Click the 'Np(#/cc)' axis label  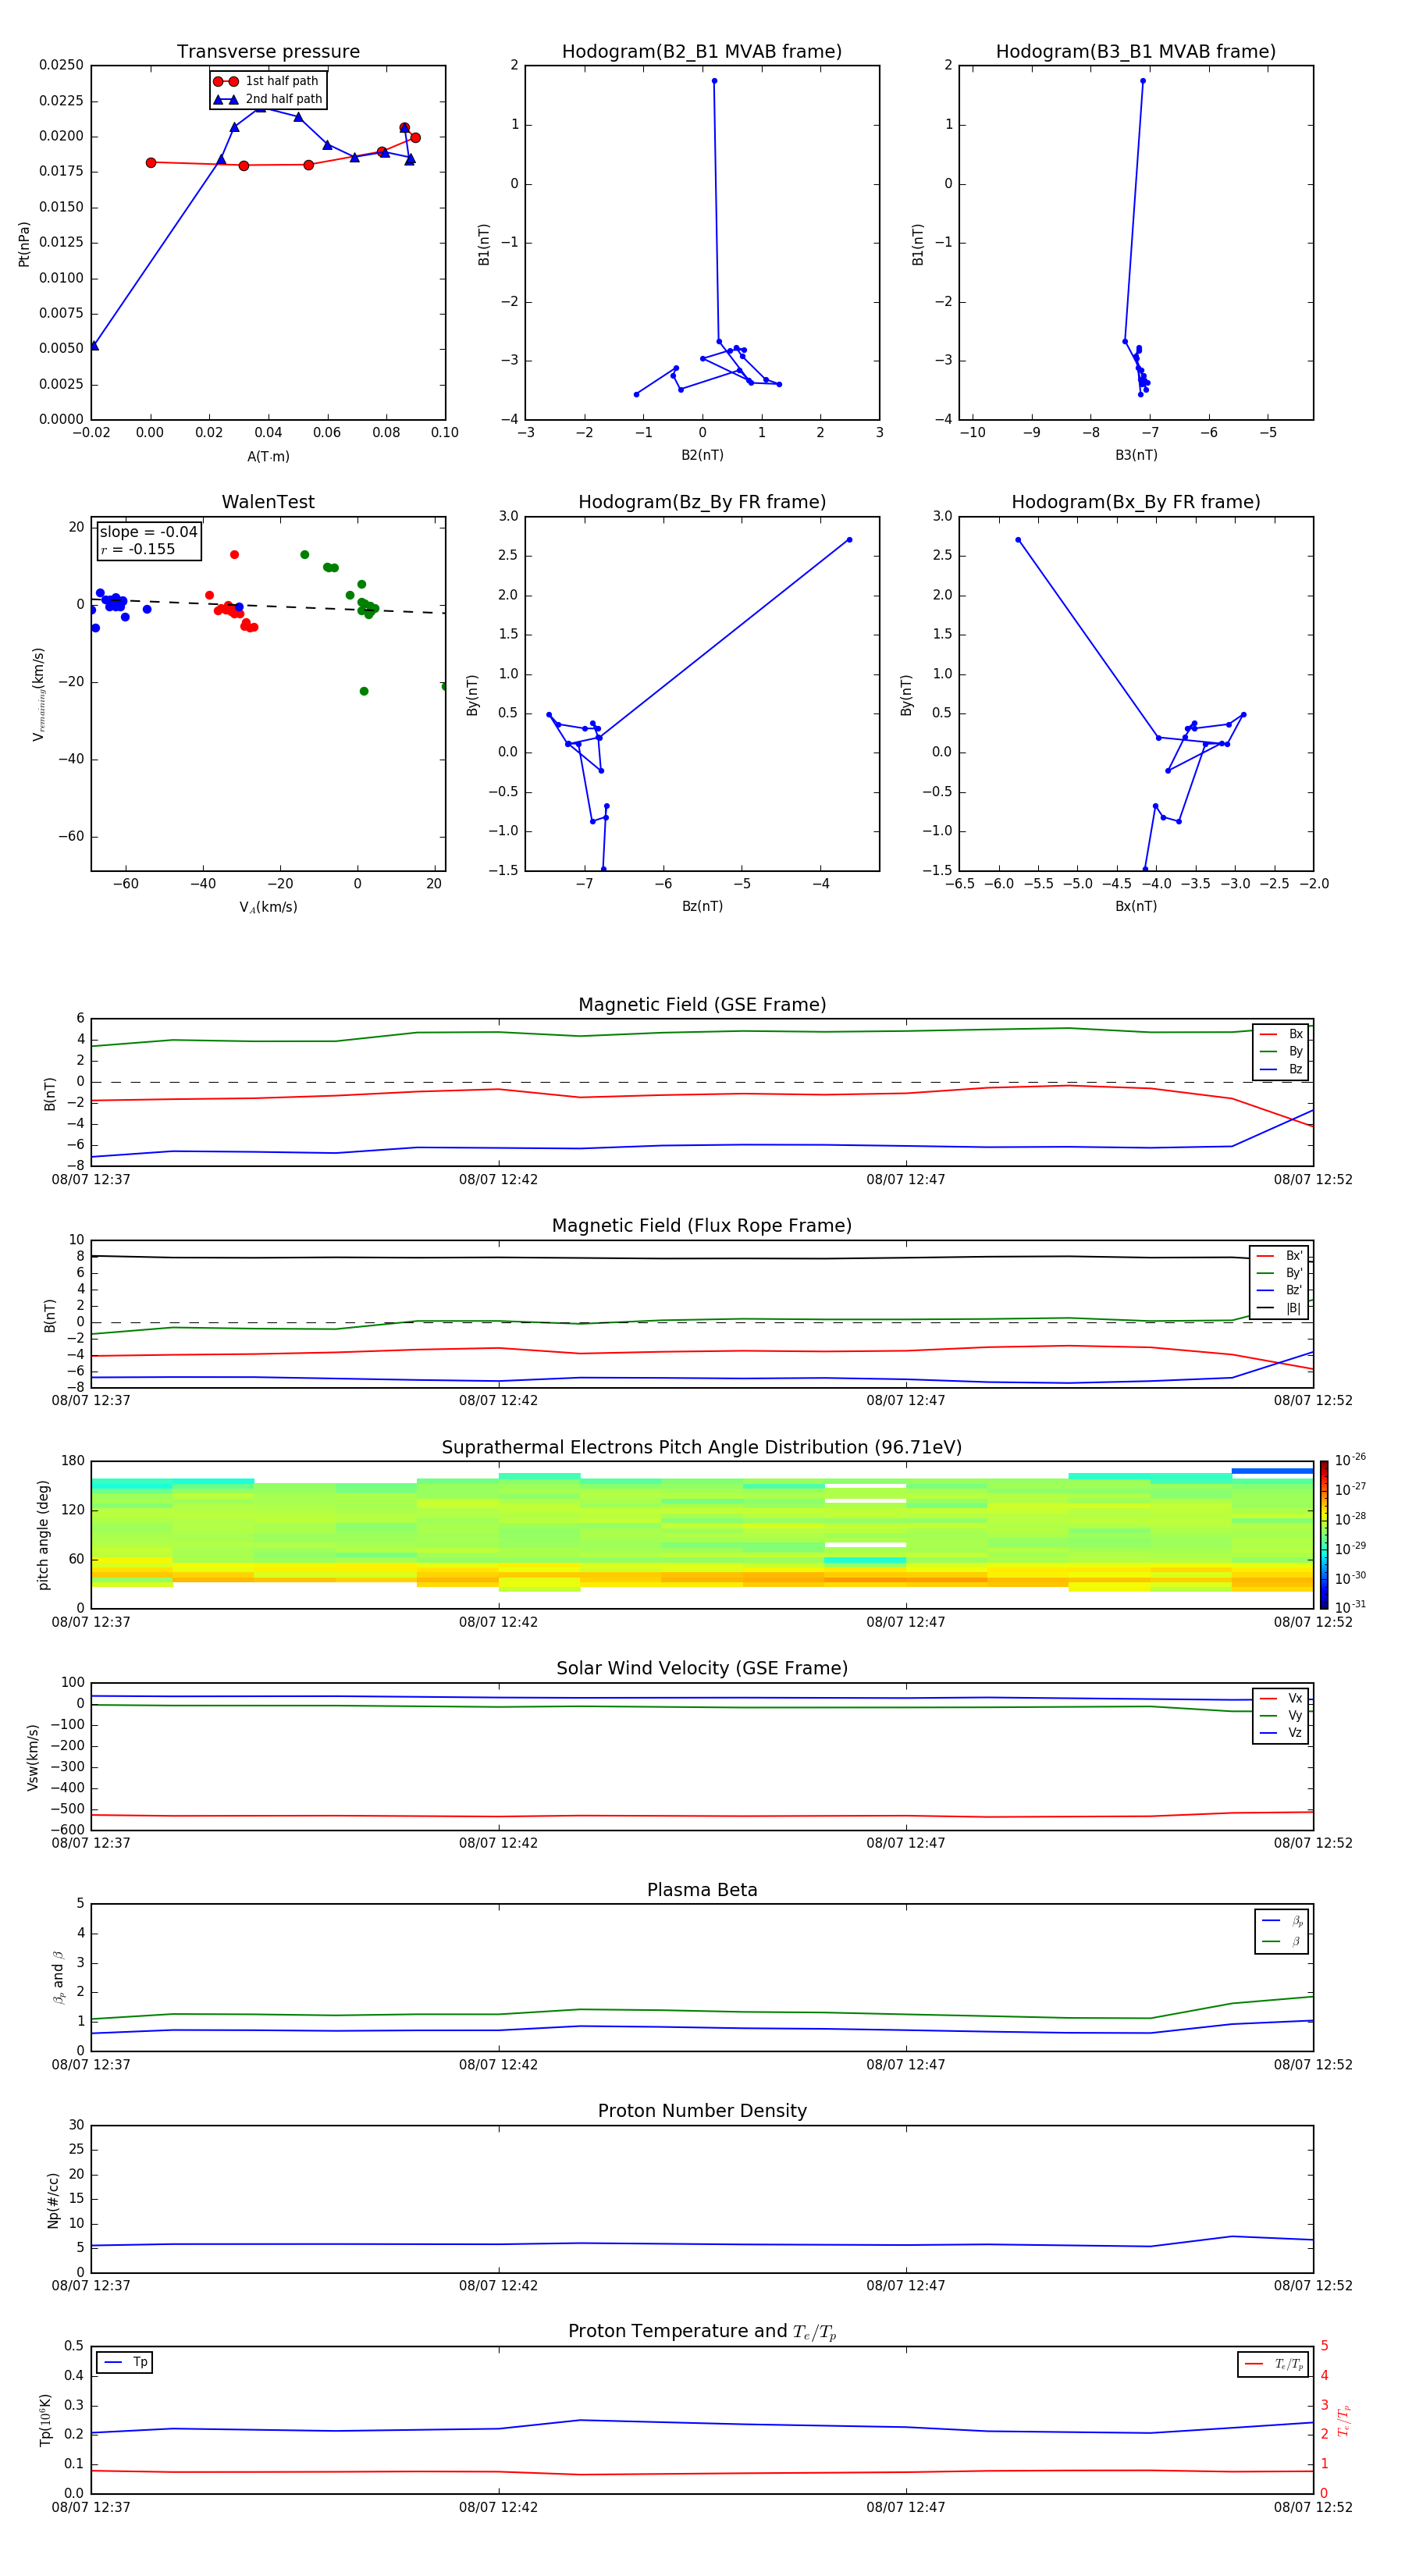53,2200
